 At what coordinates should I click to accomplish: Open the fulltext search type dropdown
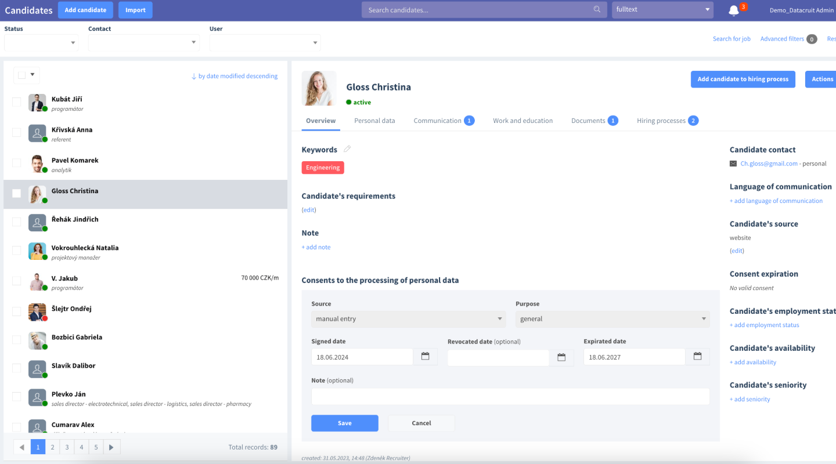pyautogui.click(x=662, y=10)
